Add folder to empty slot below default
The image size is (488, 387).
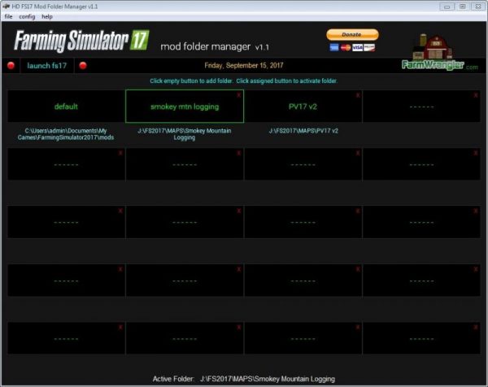[x=66, y=164]
